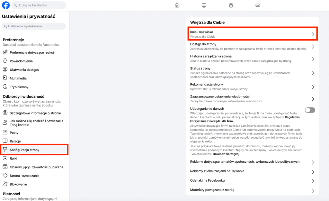Click the Płatności section heading

[11, 194]
